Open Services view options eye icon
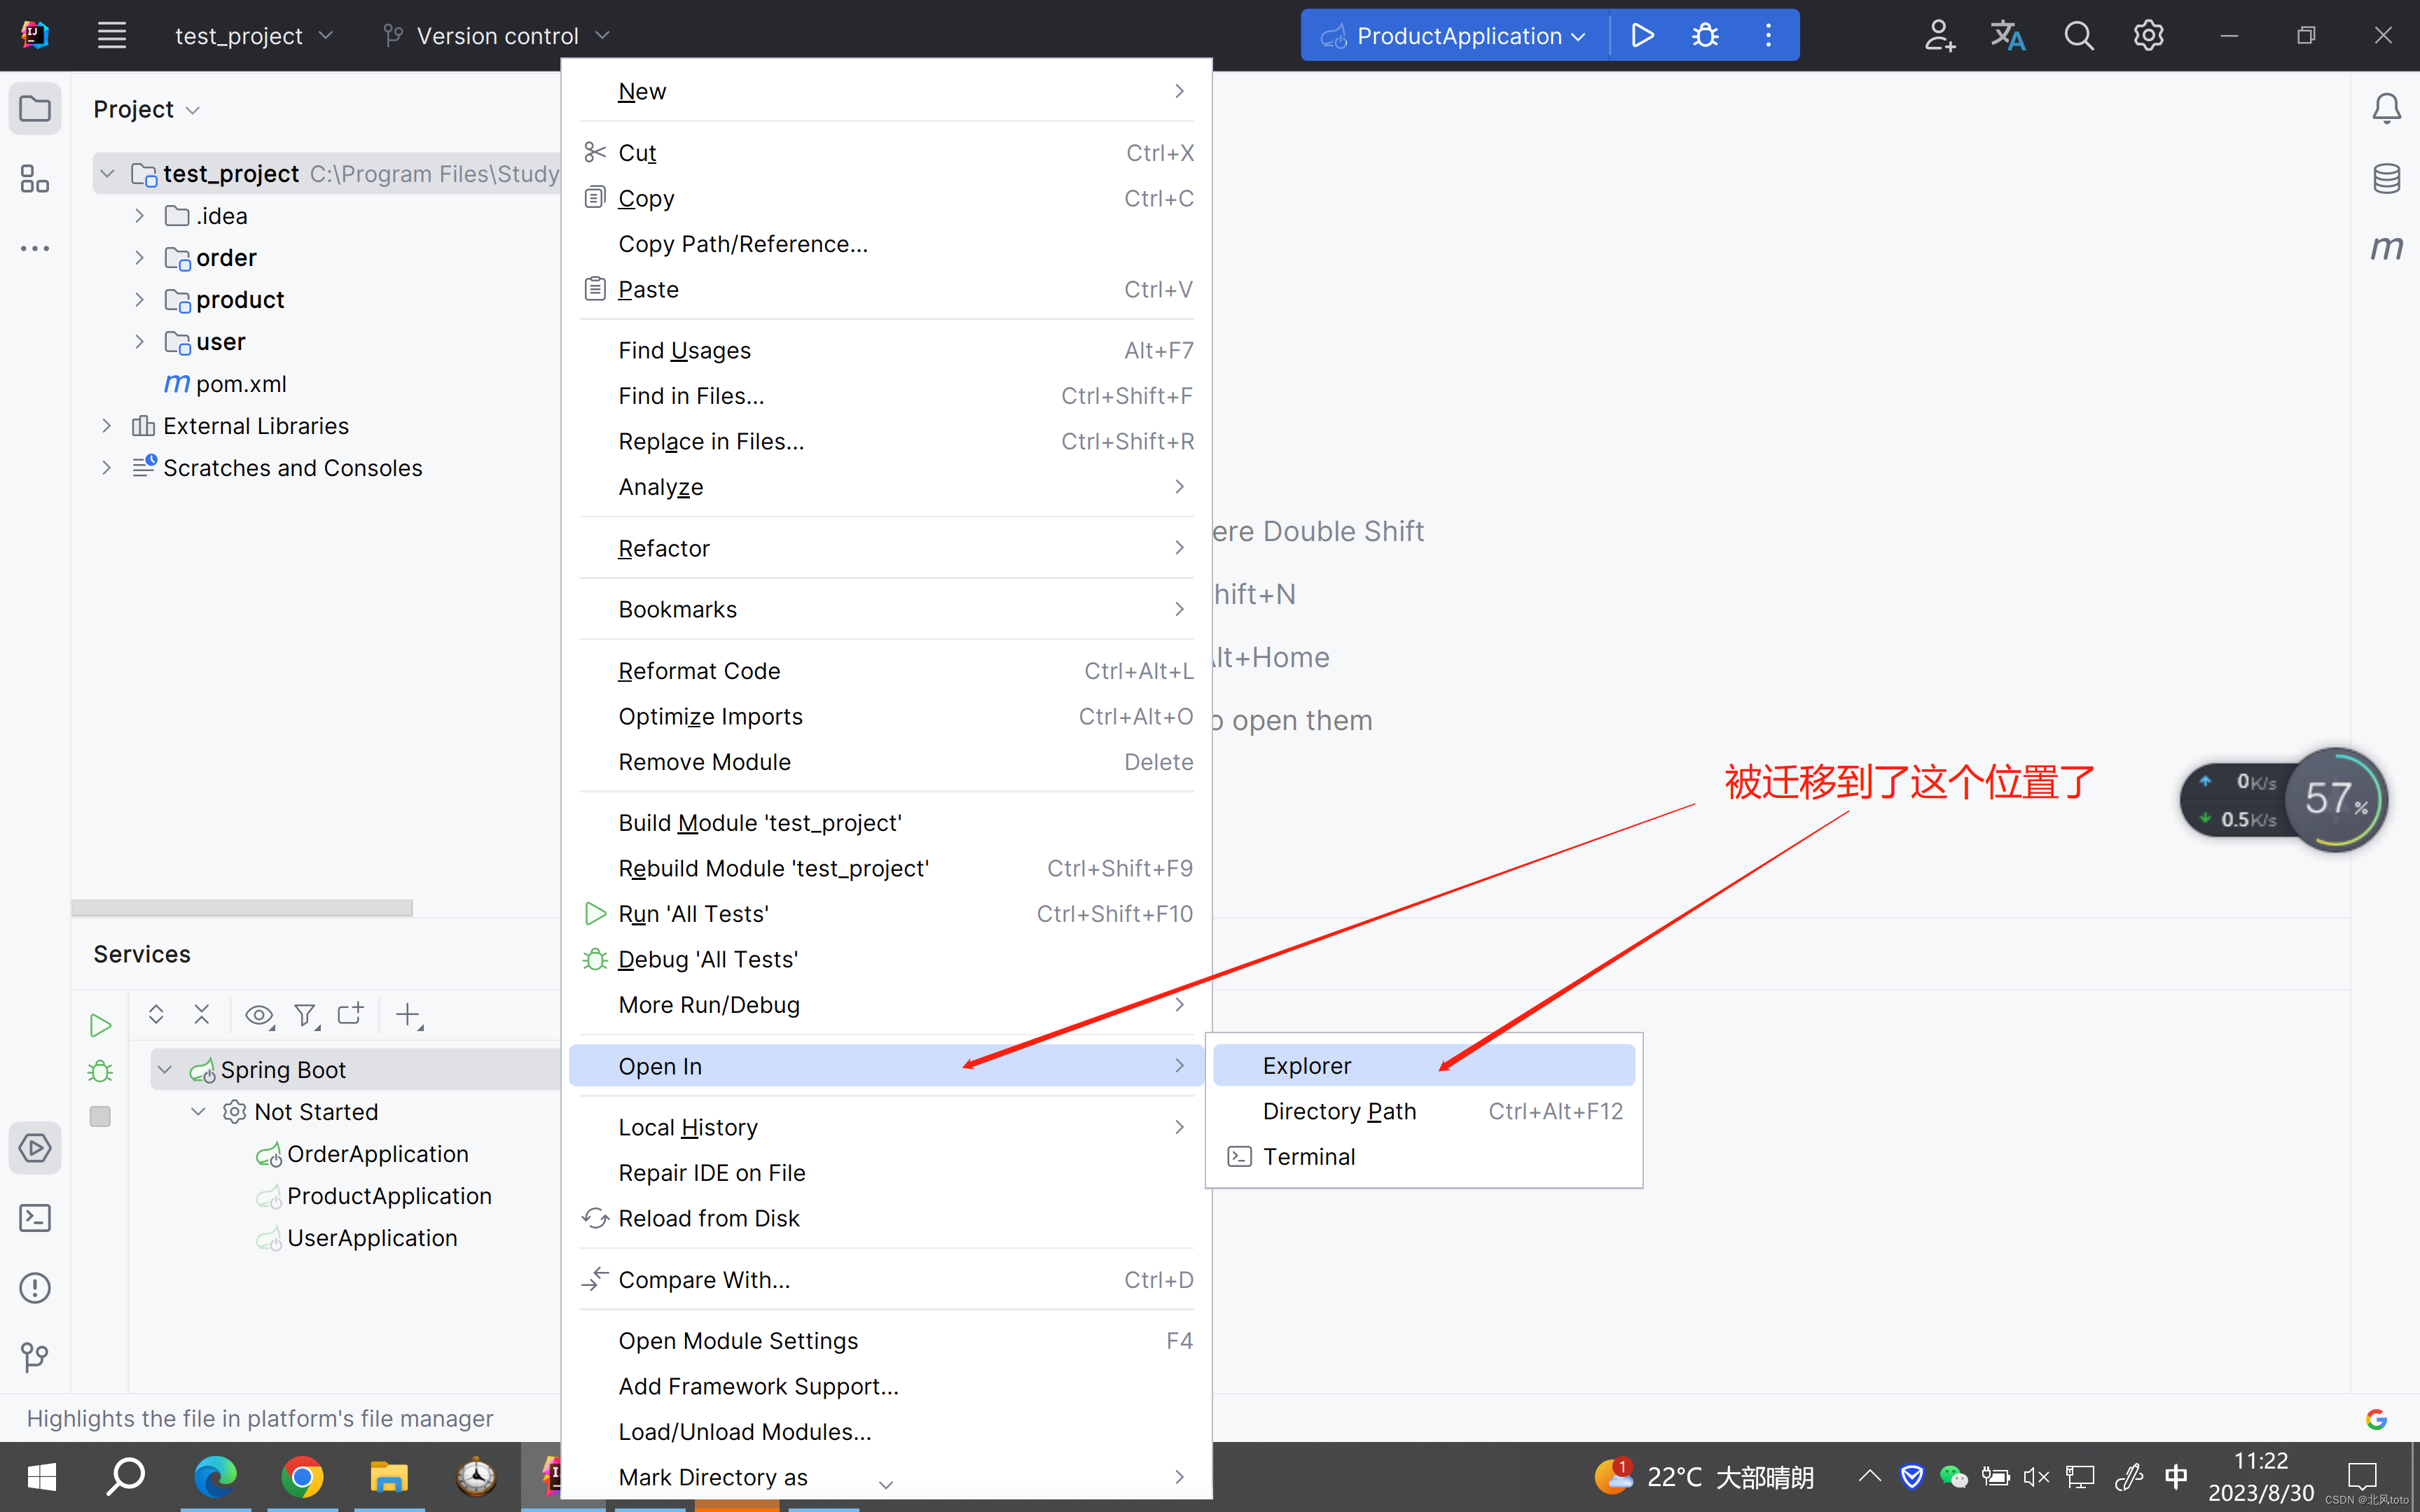 pos(260,1016)
